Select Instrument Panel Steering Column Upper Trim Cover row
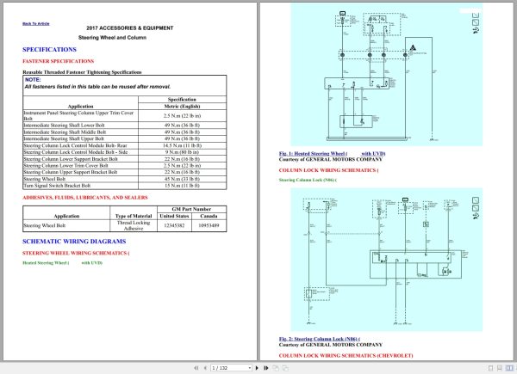This screenshot has width=517, height=374. click(125, 116)
